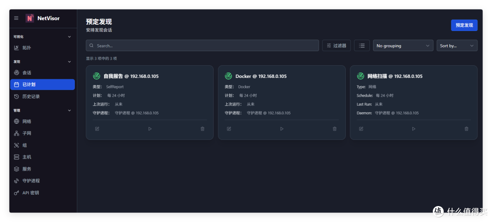Click the 自我报告 @ 192.168.0.105 title
Screen dimensions: 492x222
coord(131,76)
